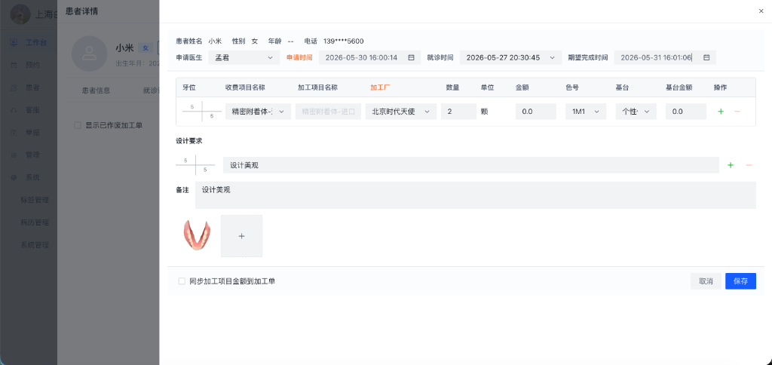Image resolution: width=772 pixels, height=365 pixels.
Task: Click 申请时间 date field
Action: pyautogui.click(x=369, y=57)
